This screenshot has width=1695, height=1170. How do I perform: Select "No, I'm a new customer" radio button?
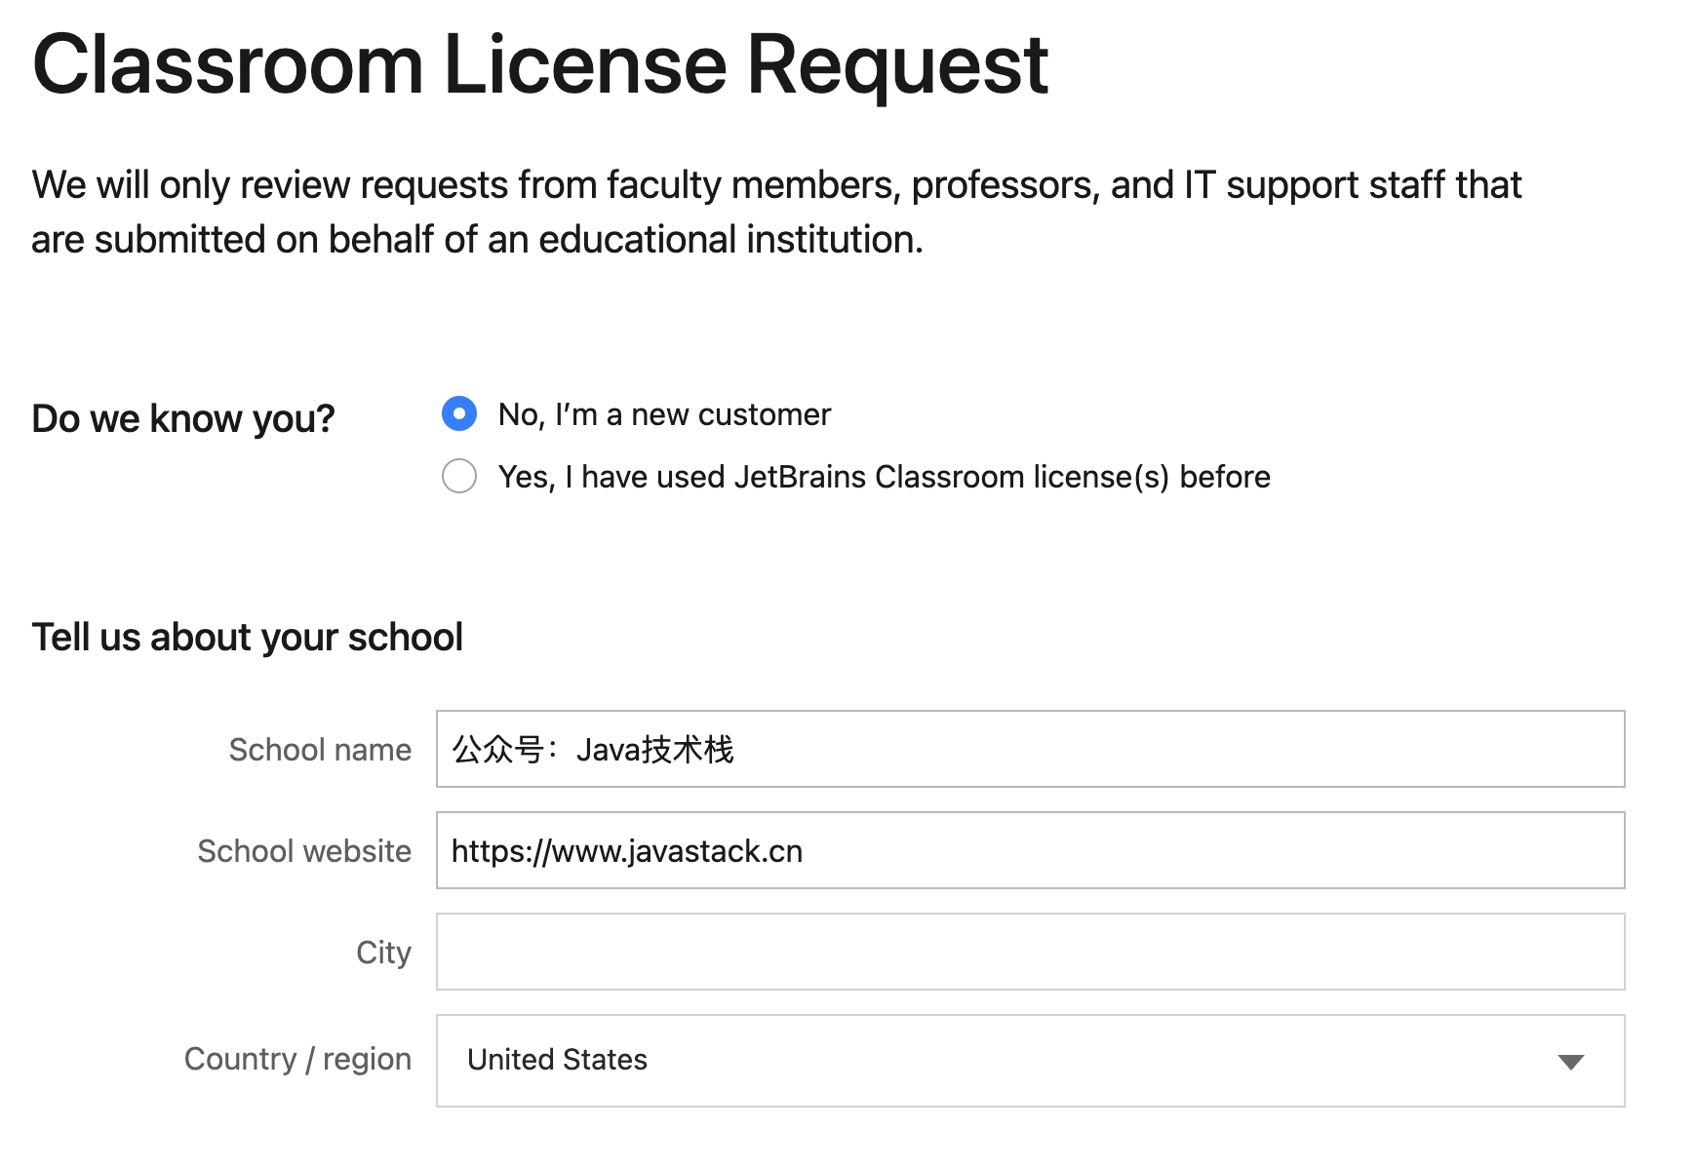click(459, 413)
